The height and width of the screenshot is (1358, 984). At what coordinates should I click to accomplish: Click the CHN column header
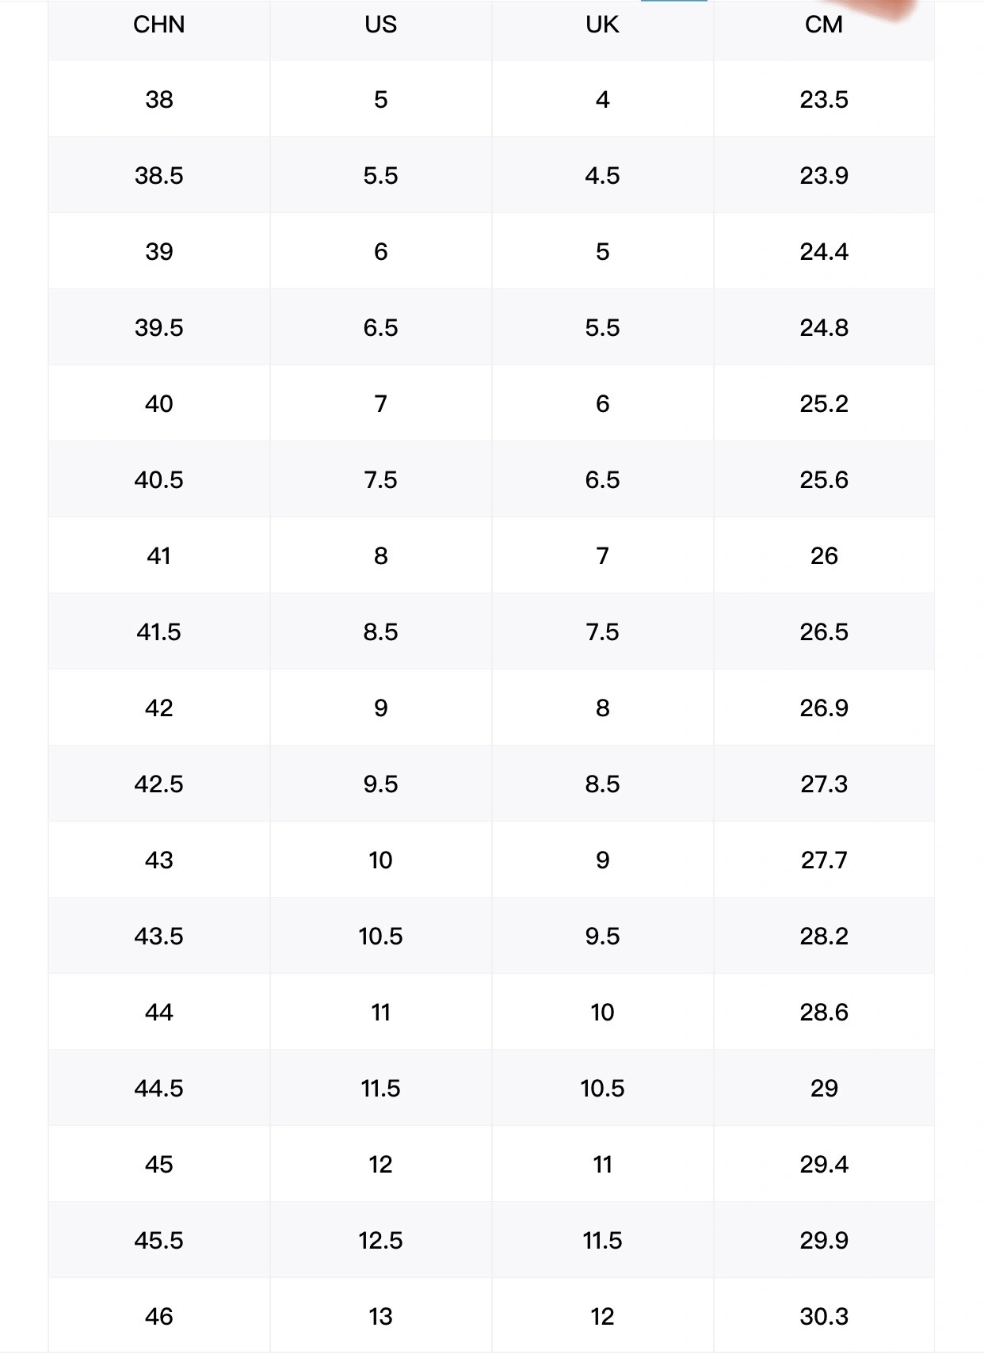pos(158,25)
